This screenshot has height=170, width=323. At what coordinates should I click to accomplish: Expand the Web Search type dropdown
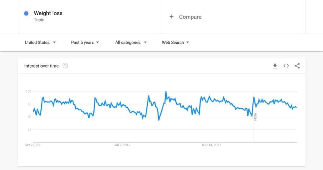pyautogui.click(x=175, y=42)
